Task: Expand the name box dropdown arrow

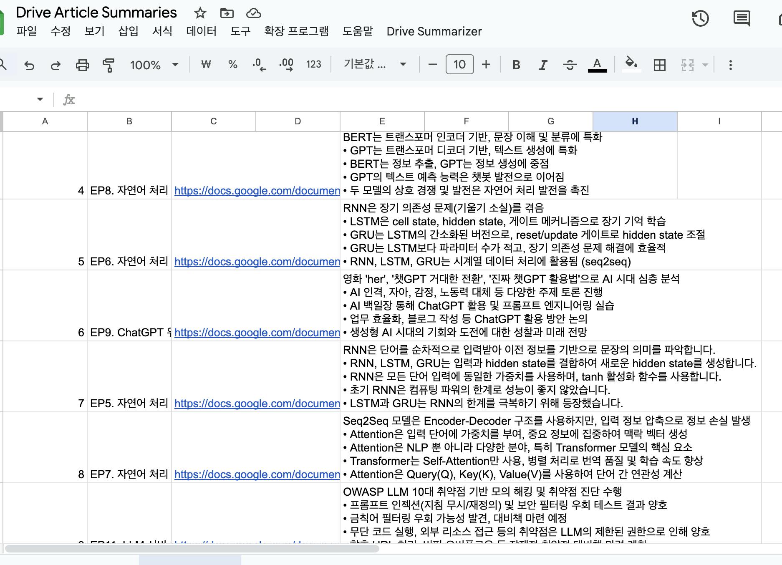Action: [40, 99]
